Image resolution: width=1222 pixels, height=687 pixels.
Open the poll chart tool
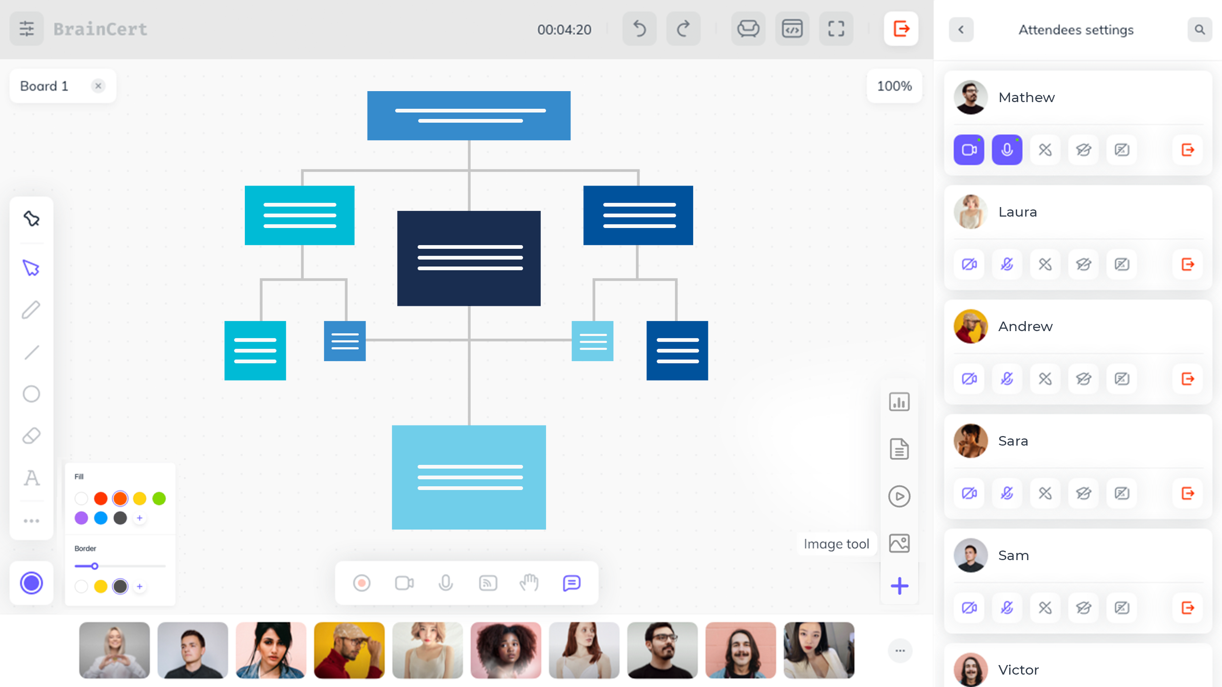899,402
